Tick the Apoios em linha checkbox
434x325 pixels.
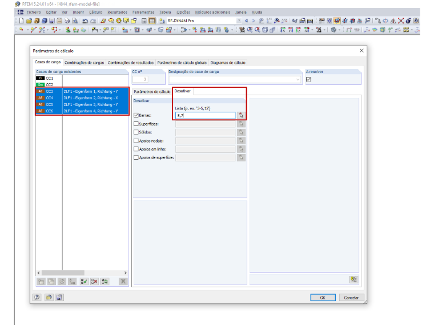[136, 149]
